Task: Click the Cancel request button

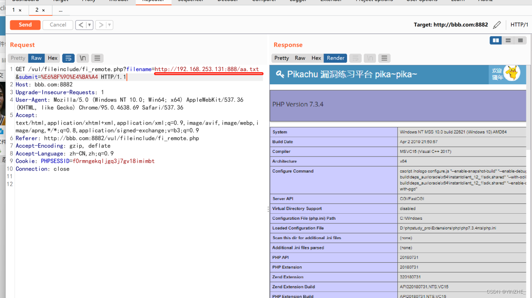Action: click(x=58, y=25)
